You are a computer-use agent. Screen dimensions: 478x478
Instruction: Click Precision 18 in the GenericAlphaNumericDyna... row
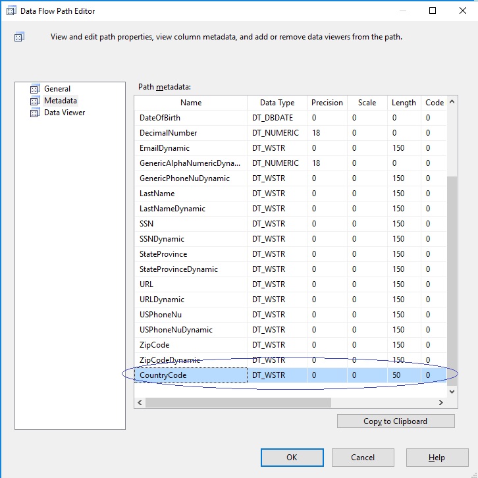click(327, 163)
